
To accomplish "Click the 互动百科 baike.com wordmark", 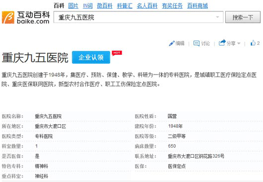I will [x=33, y=17].
